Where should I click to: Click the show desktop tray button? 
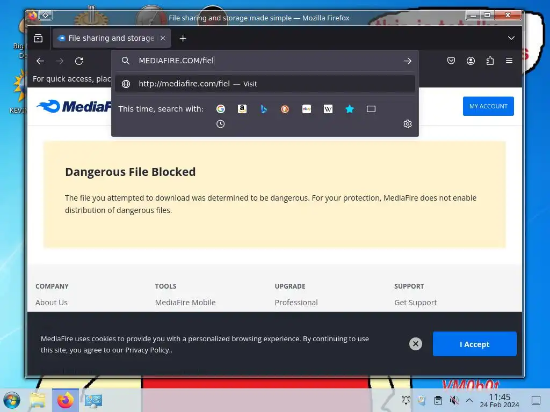pos(536,400)
